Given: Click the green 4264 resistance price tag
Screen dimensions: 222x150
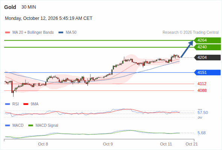Looking at the screenshot, I should (x=207, y=40).
